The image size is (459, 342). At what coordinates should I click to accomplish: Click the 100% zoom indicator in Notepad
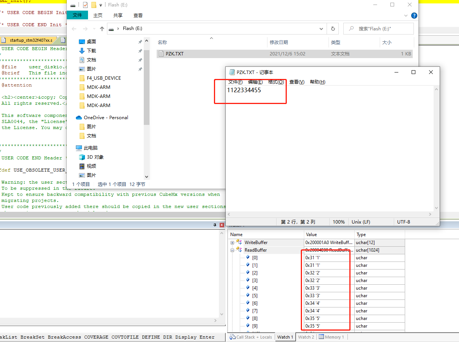[338, 222]
